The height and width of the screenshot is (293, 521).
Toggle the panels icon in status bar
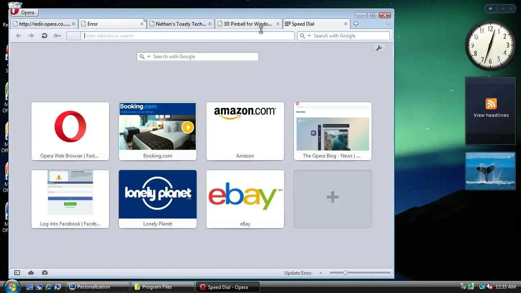[17, 273]
